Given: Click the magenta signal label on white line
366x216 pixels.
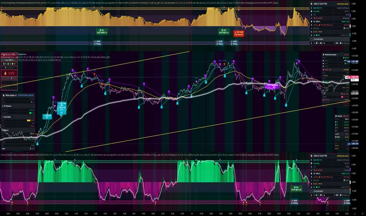Looking at the screenshot, I should point(272,86).
